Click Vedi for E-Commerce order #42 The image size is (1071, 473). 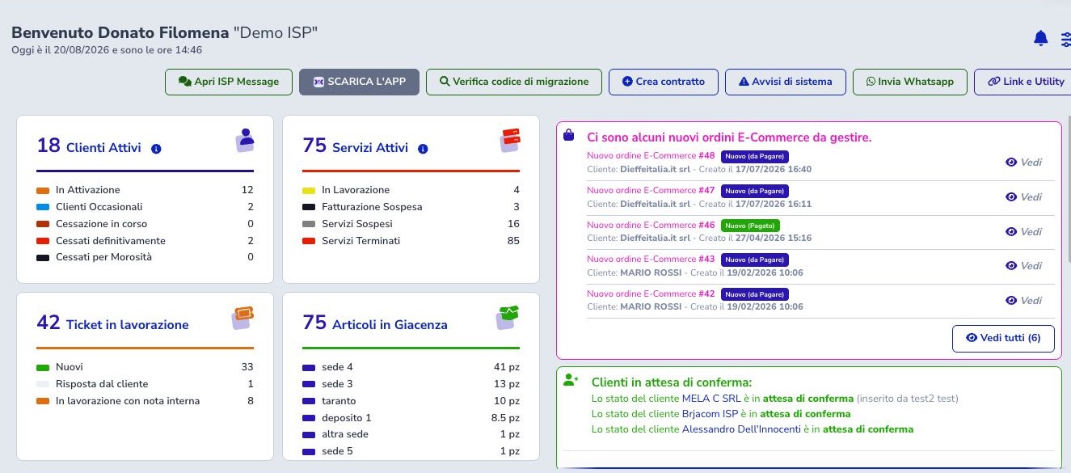(x=1023, y=300)
